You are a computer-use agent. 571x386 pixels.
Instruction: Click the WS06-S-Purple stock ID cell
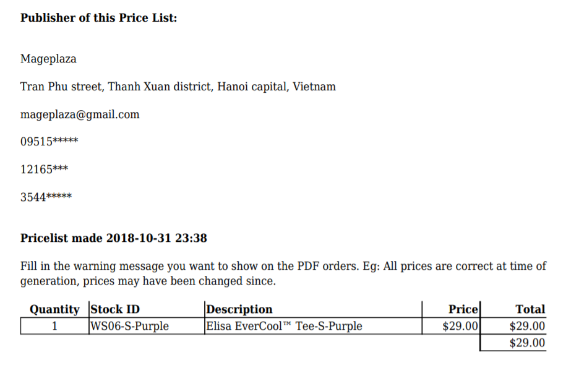129,326
